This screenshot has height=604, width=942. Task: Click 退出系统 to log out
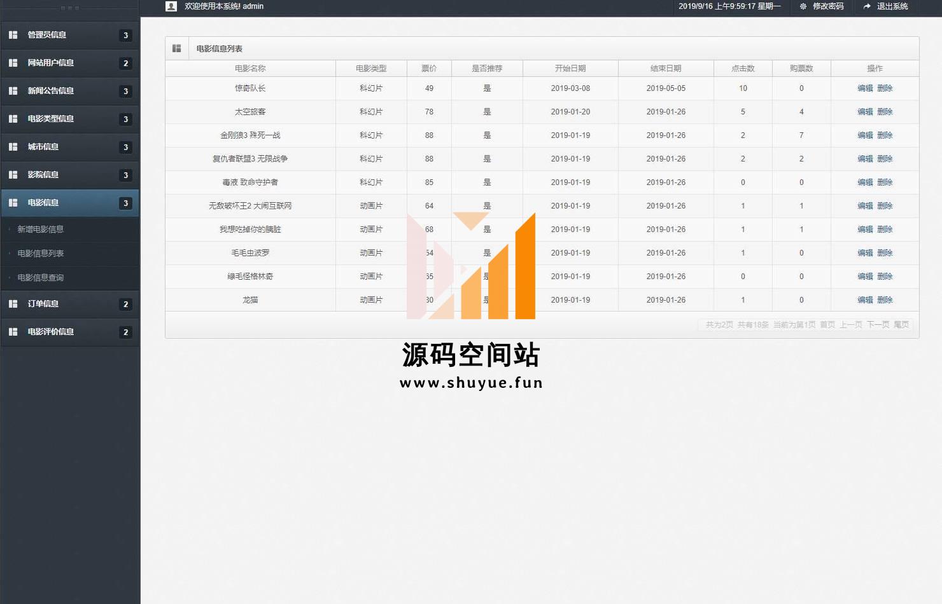click(x=892, y=6)
